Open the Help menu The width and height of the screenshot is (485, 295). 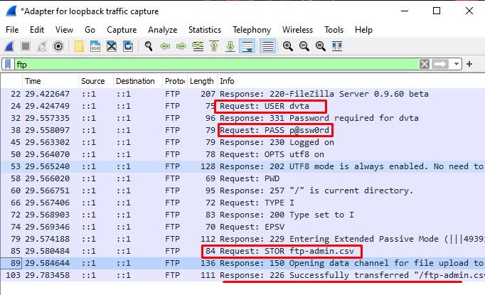[x=363, y=30]
